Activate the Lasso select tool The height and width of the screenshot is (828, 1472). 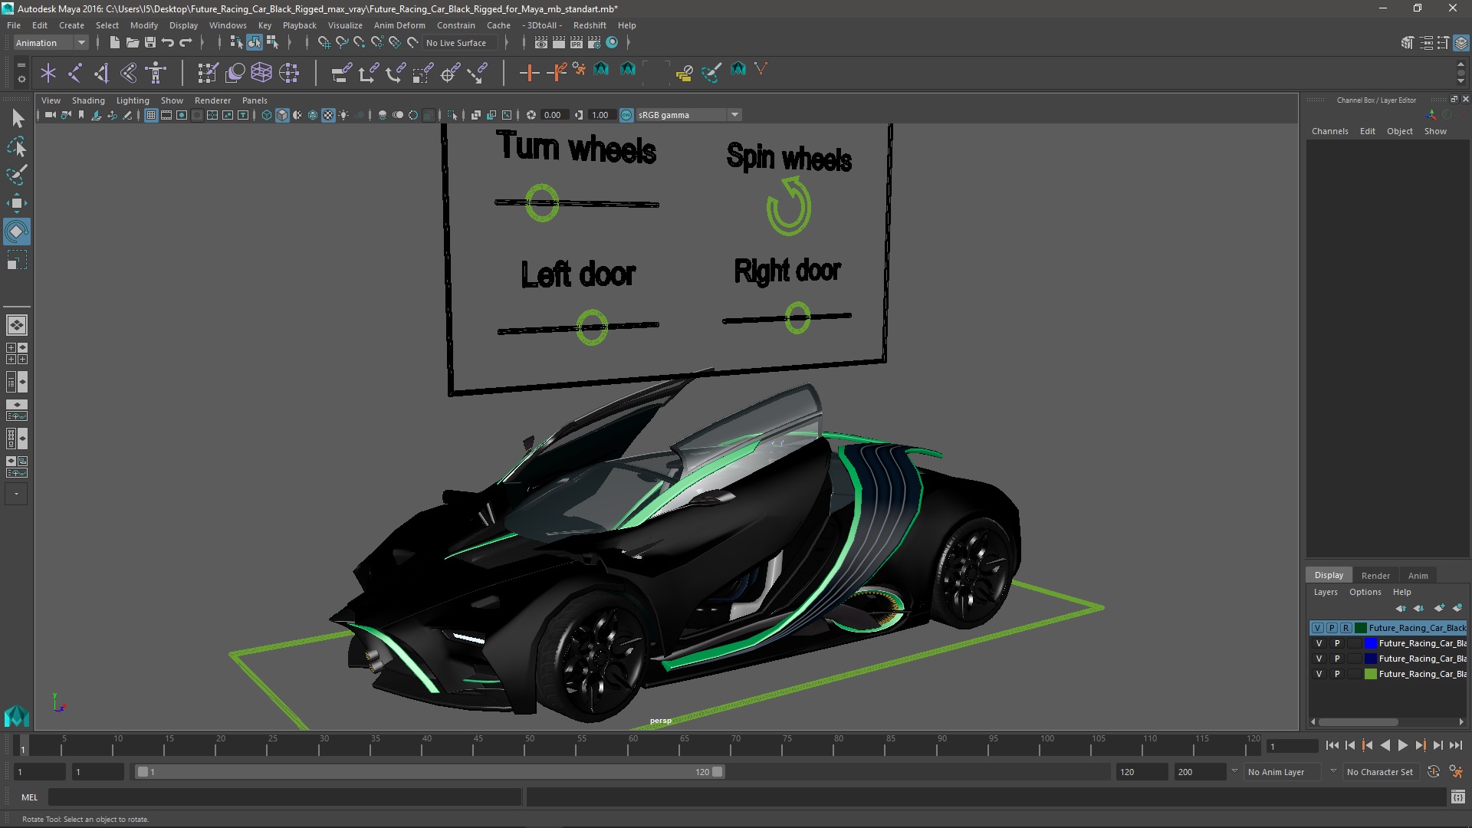pyautogui.click(x=17, y=146)
